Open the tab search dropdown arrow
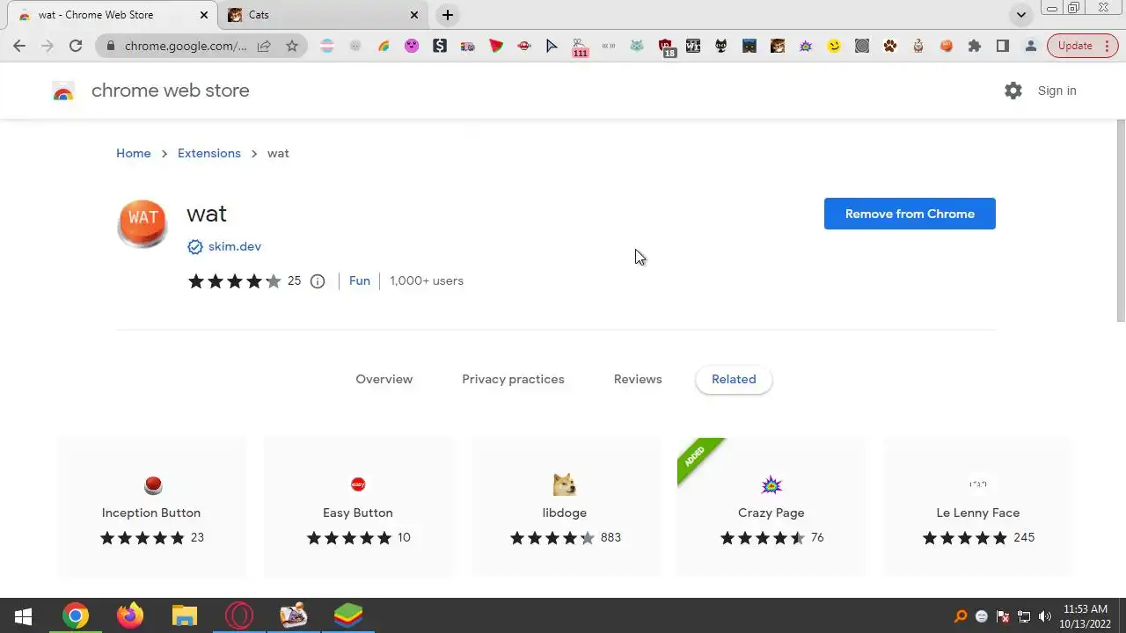Viewport: 1126px width, 633px height. (x=1021, y=15)
